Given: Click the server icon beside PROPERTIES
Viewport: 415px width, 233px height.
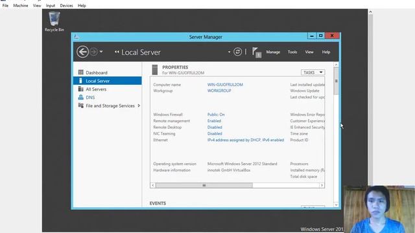Looking at the screenshot, I should [x=155, y=70].
